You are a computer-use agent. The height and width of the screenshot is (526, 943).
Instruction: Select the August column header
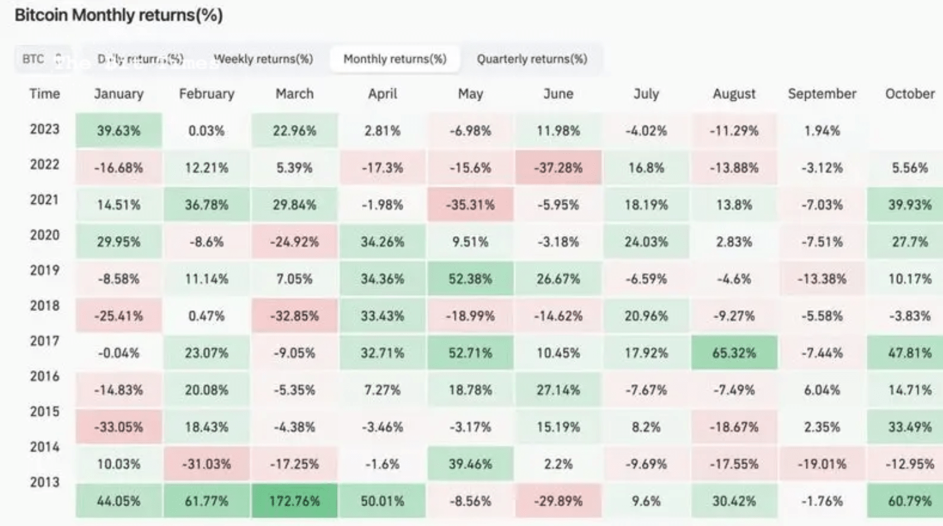click(734, 94)
